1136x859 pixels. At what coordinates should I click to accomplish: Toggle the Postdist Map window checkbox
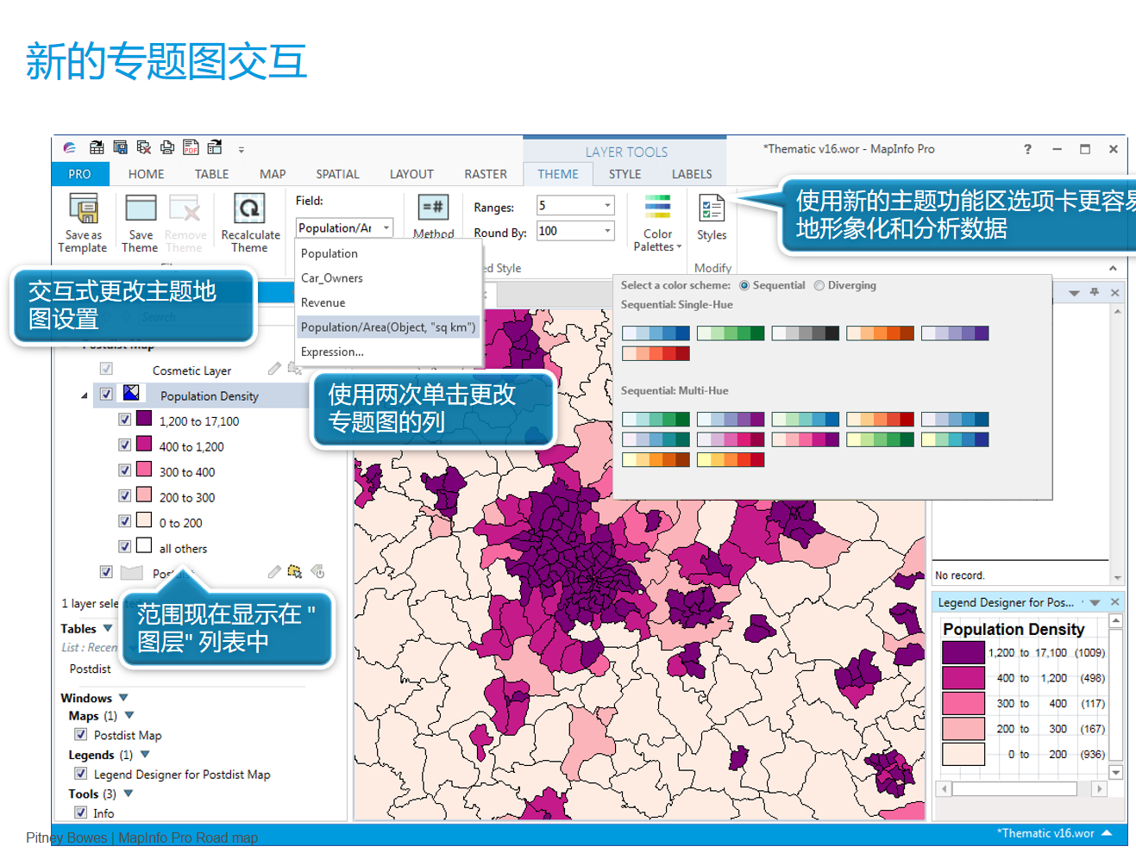pyautogui.click(x=80, y=734)
